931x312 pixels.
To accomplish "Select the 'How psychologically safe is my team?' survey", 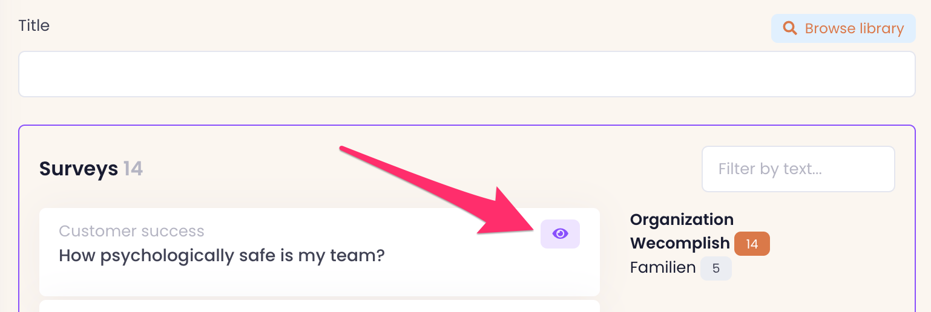I will point(222,256).
